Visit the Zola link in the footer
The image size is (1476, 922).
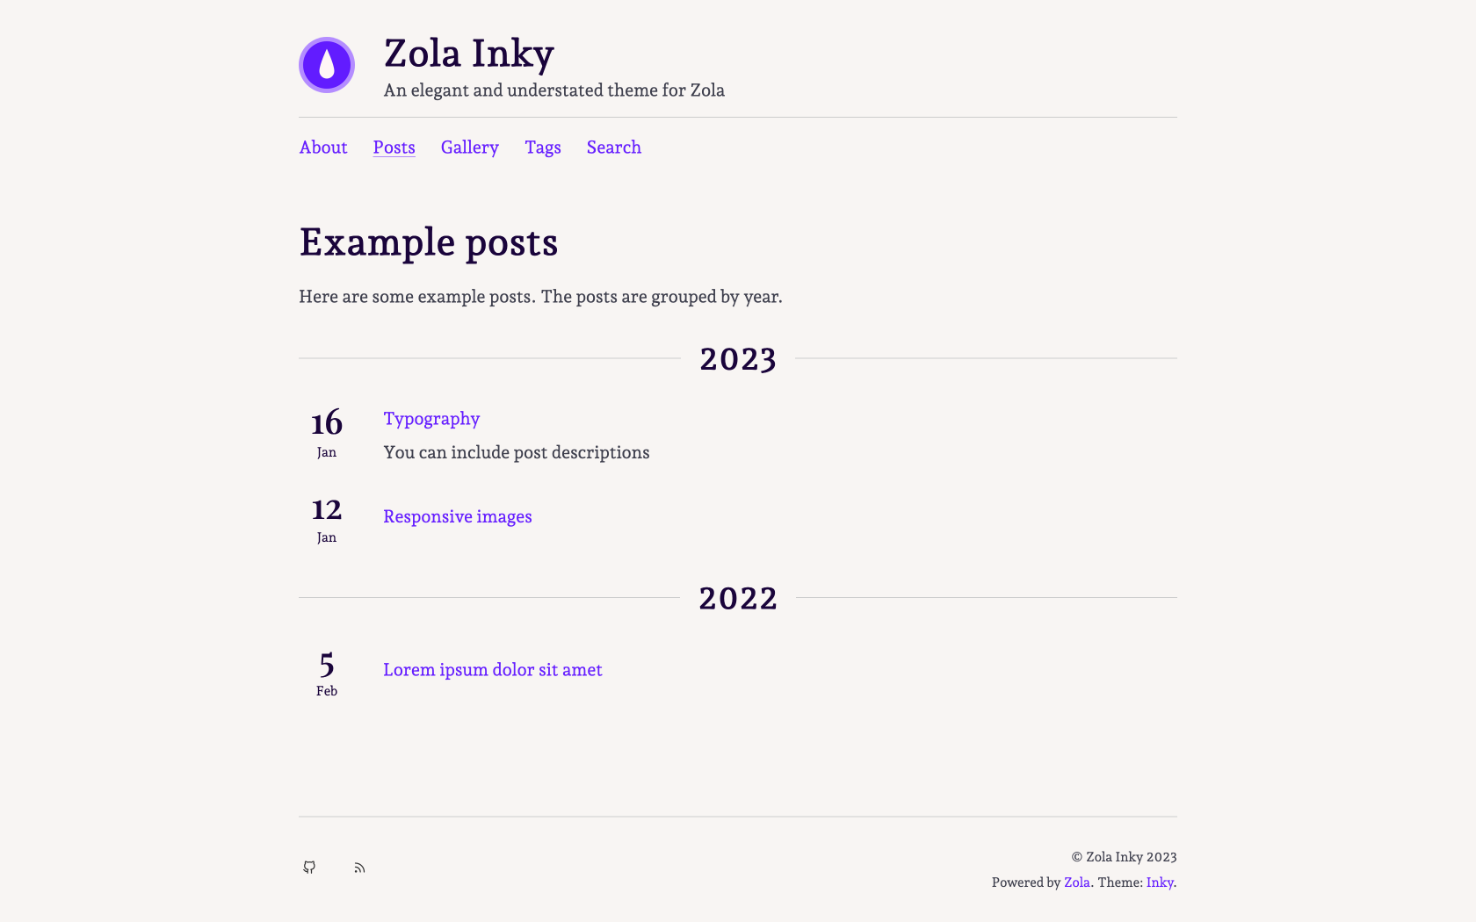pyautogui.click(x=1076, y=882)
